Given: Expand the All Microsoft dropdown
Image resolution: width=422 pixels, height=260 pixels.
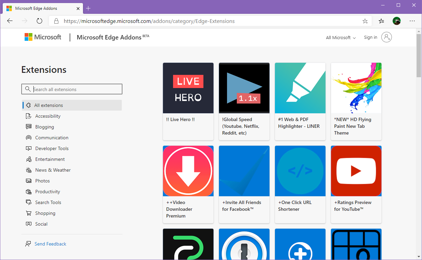Looking at the screenshot, I should point(341,37).
